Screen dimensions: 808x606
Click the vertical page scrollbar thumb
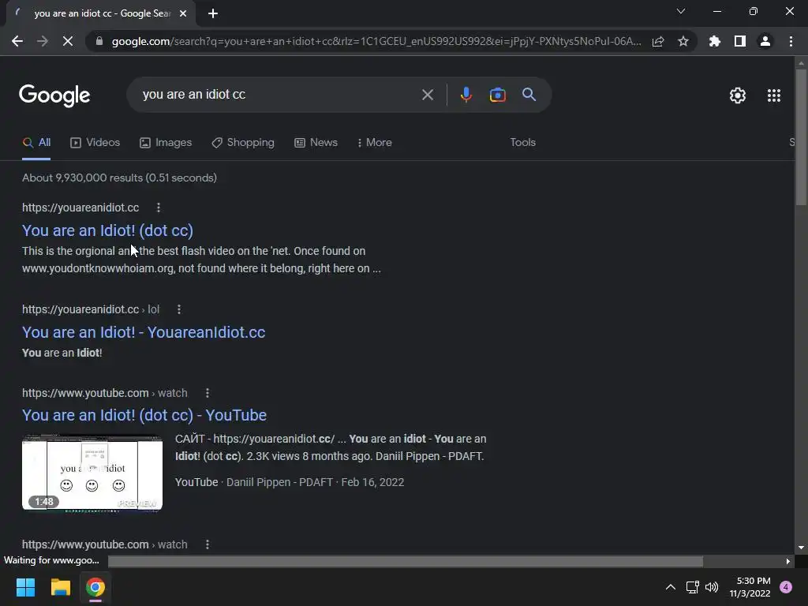801,137
